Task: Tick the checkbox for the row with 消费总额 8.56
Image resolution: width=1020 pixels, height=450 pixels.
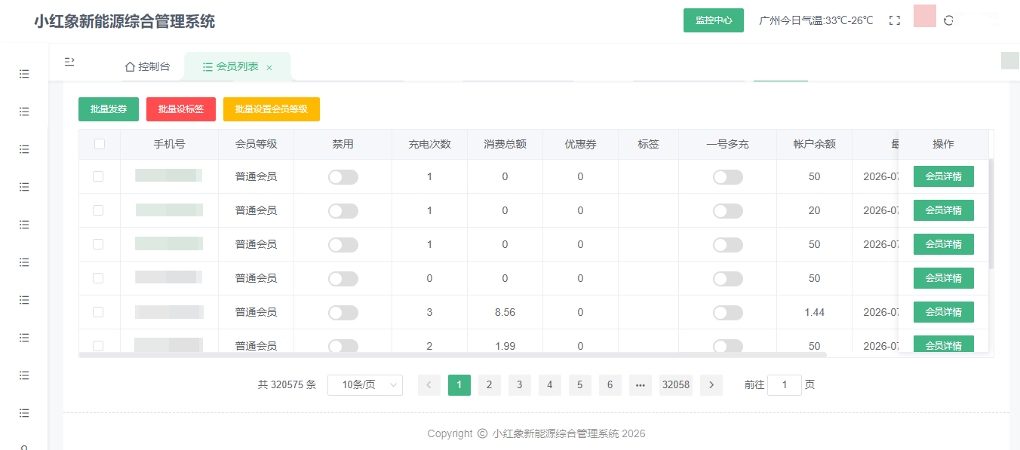Action: click(x=98, y=312)
